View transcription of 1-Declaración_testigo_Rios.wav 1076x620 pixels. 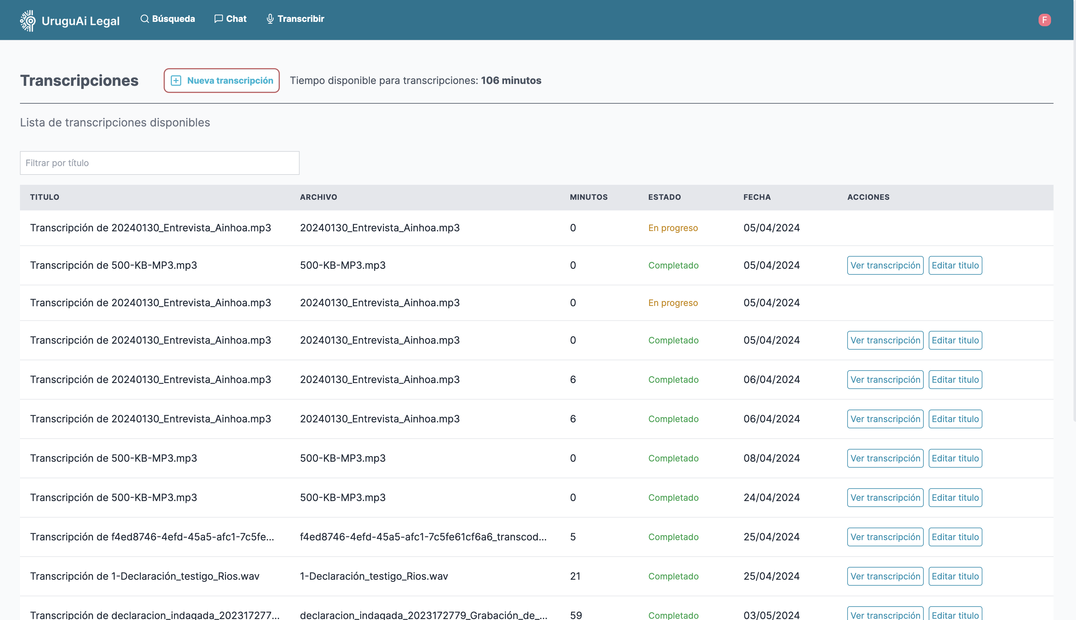(885, 576)
